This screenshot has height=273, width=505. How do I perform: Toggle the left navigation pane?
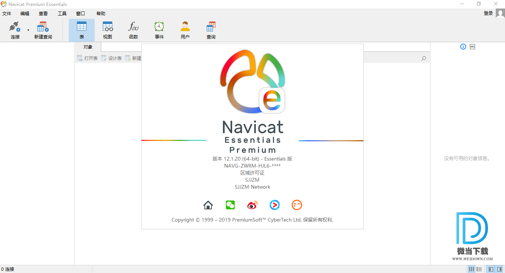tap(491, 269)
